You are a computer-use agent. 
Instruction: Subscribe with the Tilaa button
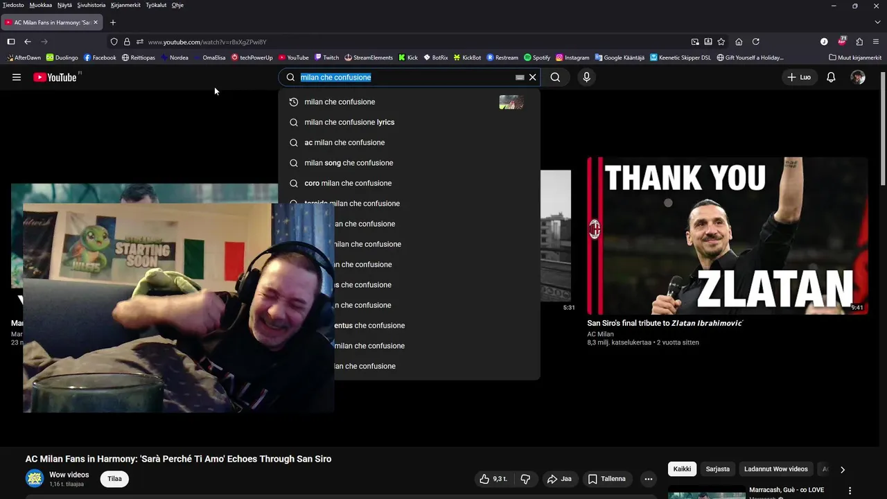[114, 479]
